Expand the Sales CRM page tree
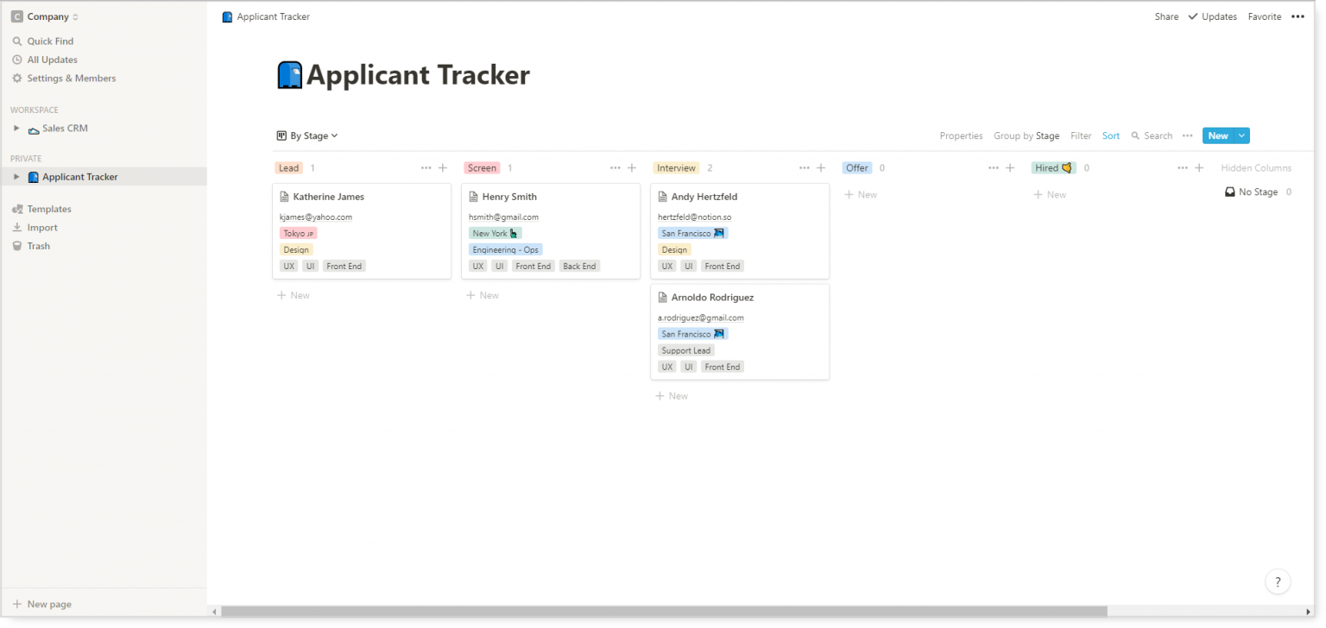The image size is (1326, 628). tap(16, 129)
